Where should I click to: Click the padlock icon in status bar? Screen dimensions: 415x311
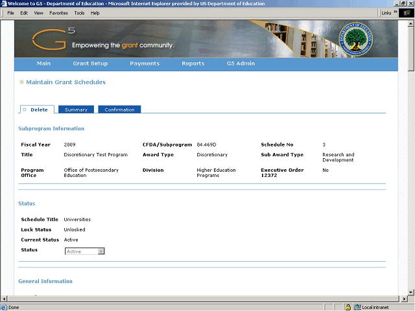coord(348,307)
